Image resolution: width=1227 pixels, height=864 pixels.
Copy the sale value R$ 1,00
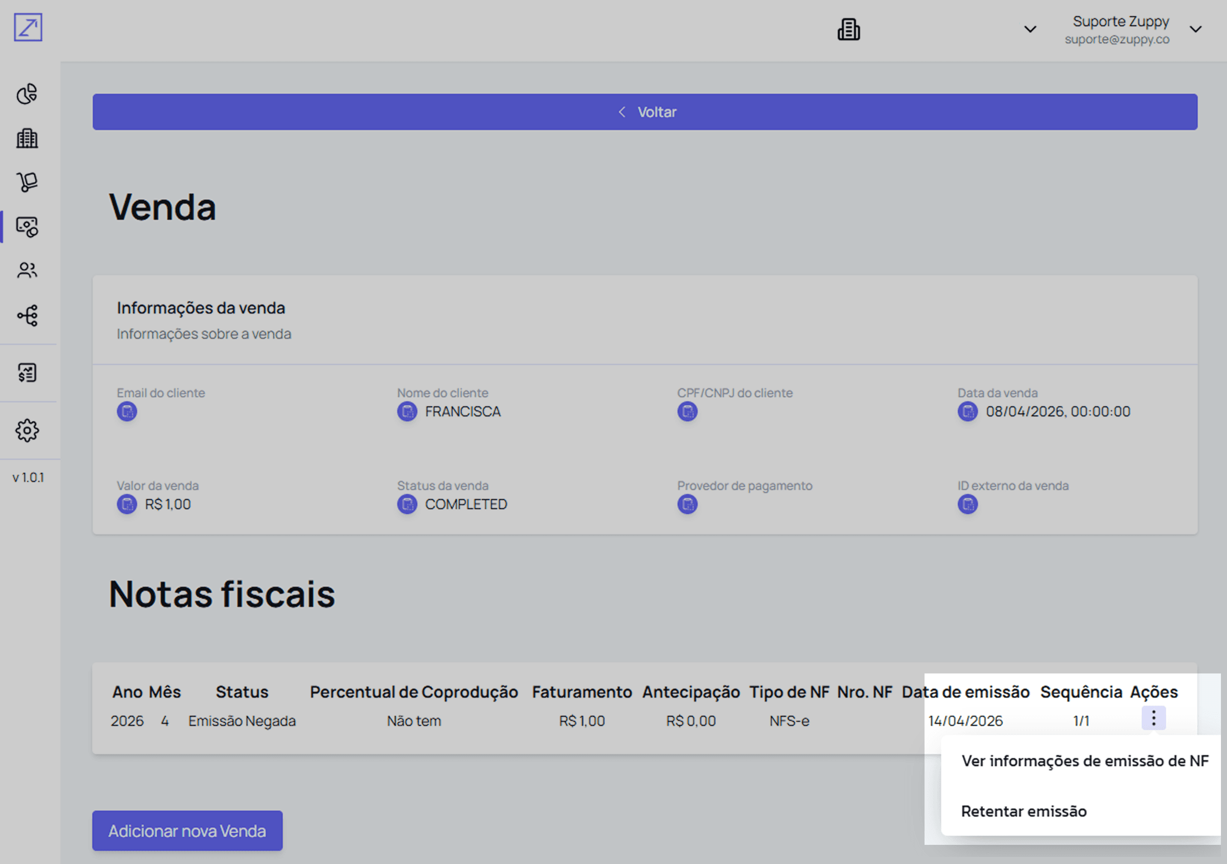[x=127, y=504]
